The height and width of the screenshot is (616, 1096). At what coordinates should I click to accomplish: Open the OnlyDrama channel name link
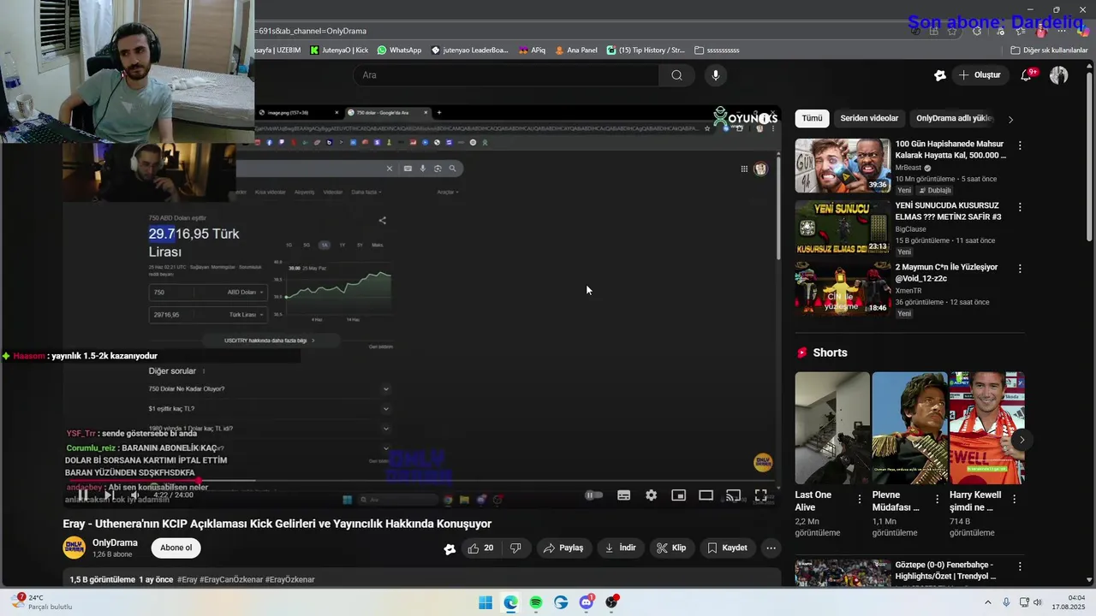115,542
